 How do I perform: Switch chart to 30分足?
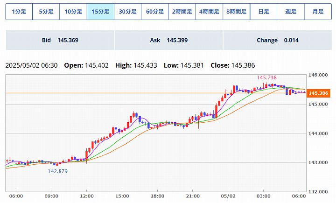tap(128, 12)
